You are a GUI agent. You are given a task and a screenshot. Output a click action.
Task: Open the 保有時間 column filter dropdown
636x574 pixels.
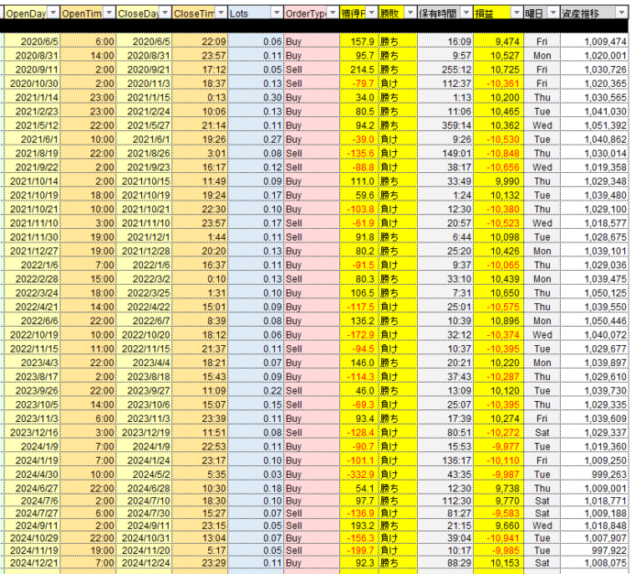click(x=466, y=13)
